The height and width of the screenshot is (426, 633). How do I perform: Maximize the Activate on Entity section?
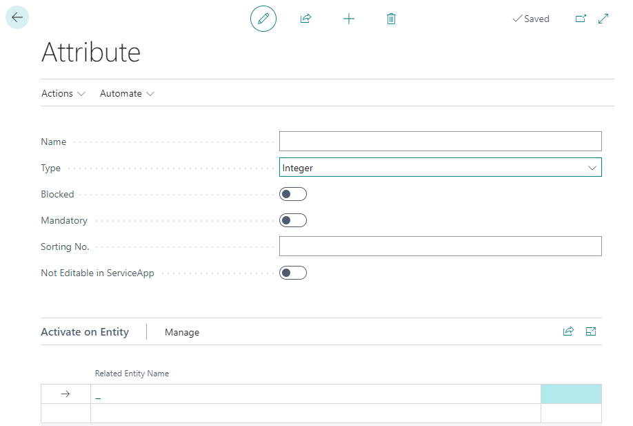pyautogui.click(x=591, y=331)
